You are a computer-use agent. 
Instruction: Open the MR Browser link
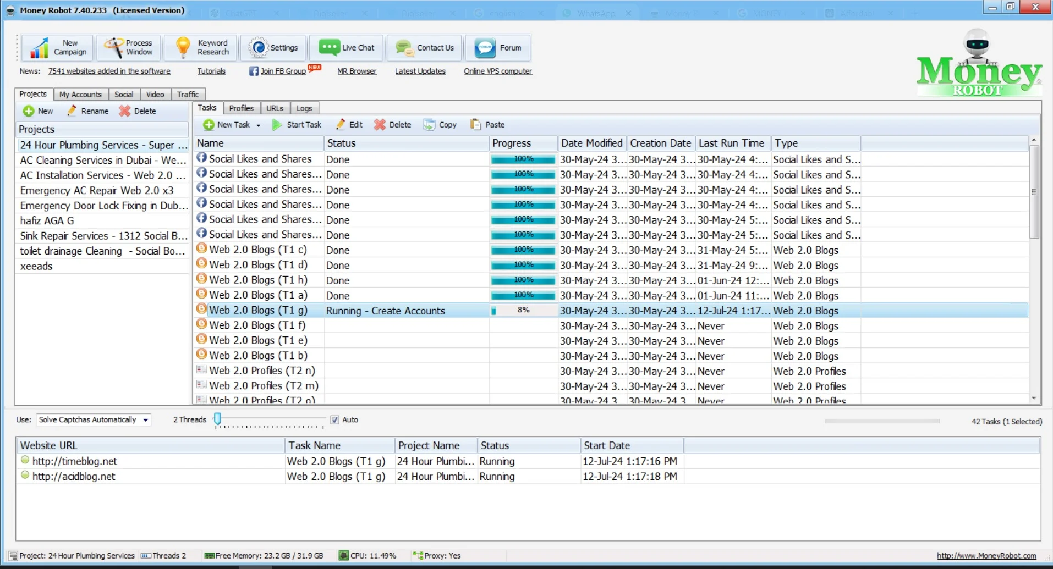tap(357, 71)
